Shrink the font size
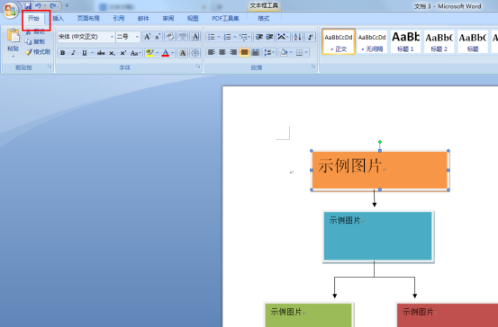 click(158, 37)
